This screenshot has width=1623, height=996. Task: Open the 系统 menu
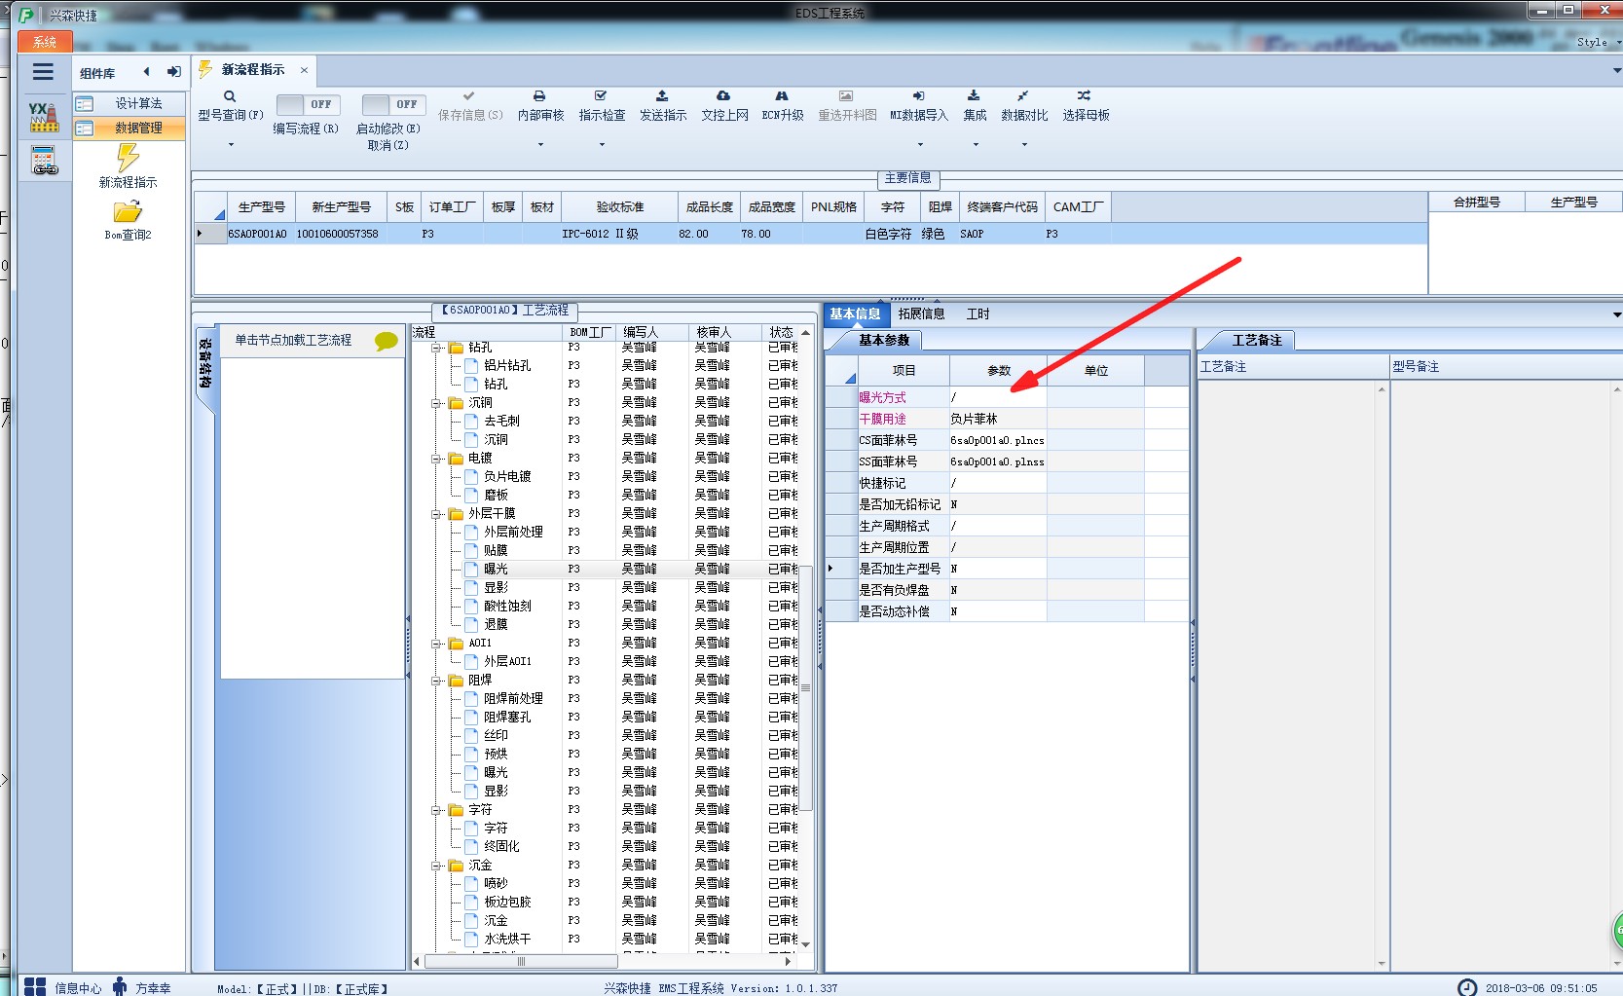point(45,42)
